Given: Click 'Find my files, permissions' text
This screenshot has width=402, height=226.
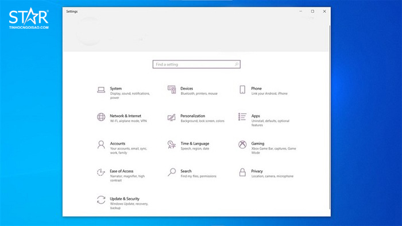Looking at the screenshot, I should pyautogui.click(x=199, y=176).
